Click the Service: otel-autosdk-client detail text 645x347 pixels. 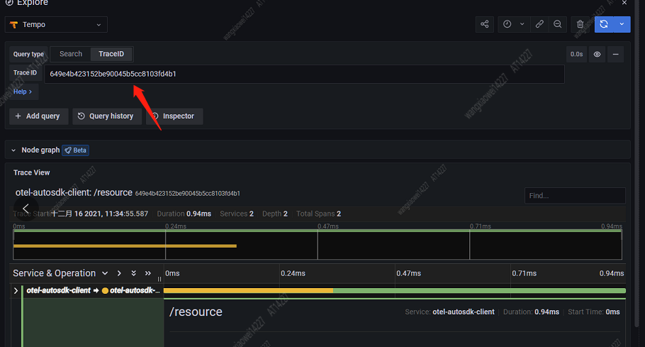coord(449,312)
